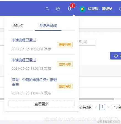121x124 pixels.
Task: Click the 查看更多 view more button
Action: (42, 104)
